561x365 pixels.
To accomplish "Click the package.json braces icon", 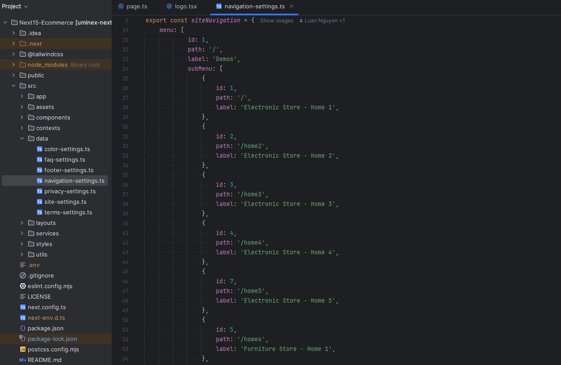I will (23, 328).
